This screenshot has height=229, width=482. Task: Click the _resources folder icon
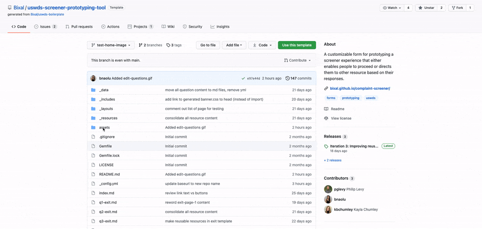pyautogui.click(x=93, y=118)
